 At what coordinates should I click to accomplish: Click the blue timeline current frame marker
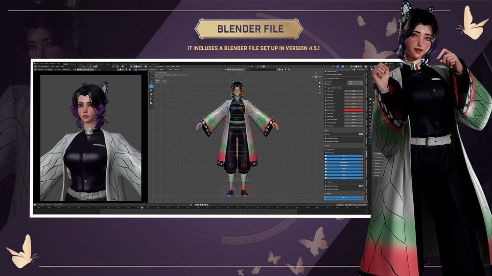pyautogui.click(x=142, y=208)
